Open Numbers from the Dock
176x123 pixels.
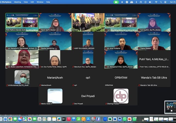(x=78, y=119)
